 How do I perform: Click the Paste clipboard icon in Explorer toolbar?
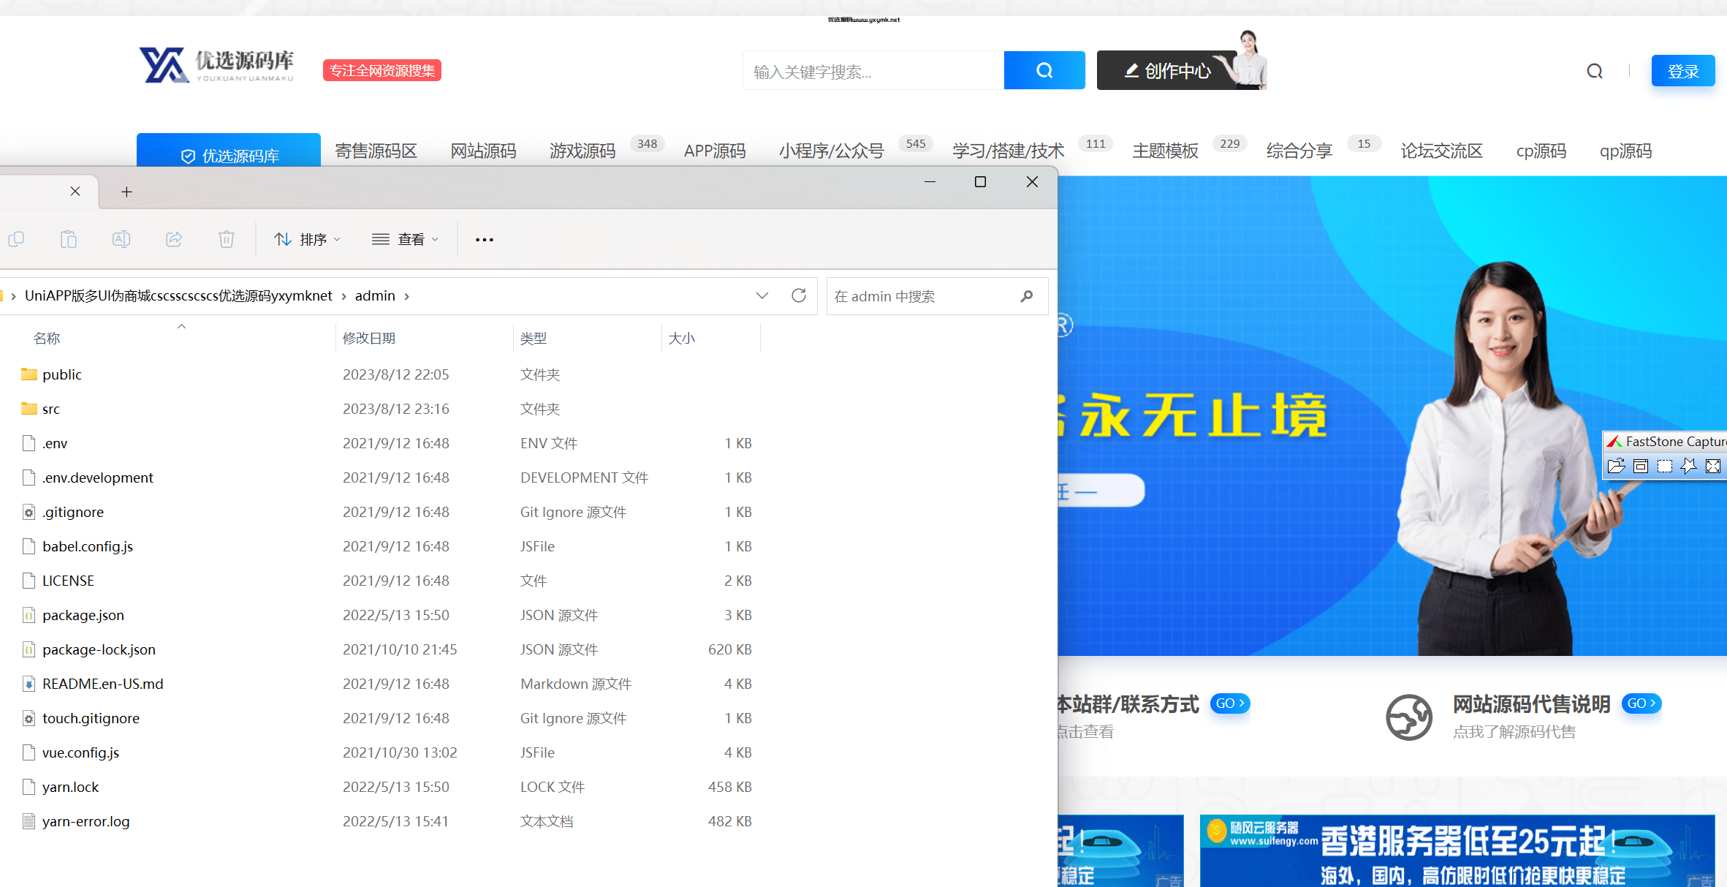coord(69,239)
